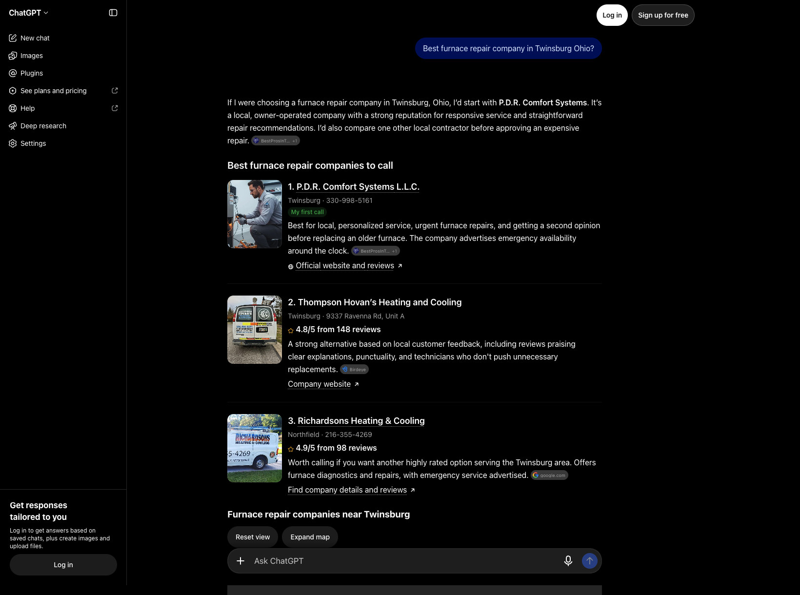Open Company website link
This screenshot has width=800, height=595.
[x=319, y=384]
